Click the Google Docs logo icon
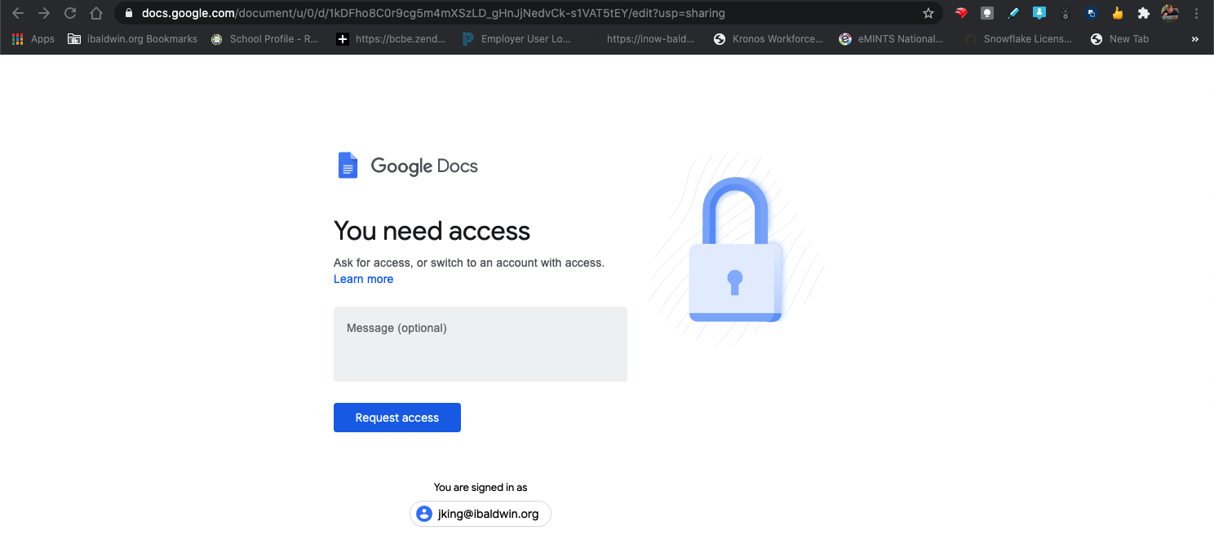 pos(348,166)
